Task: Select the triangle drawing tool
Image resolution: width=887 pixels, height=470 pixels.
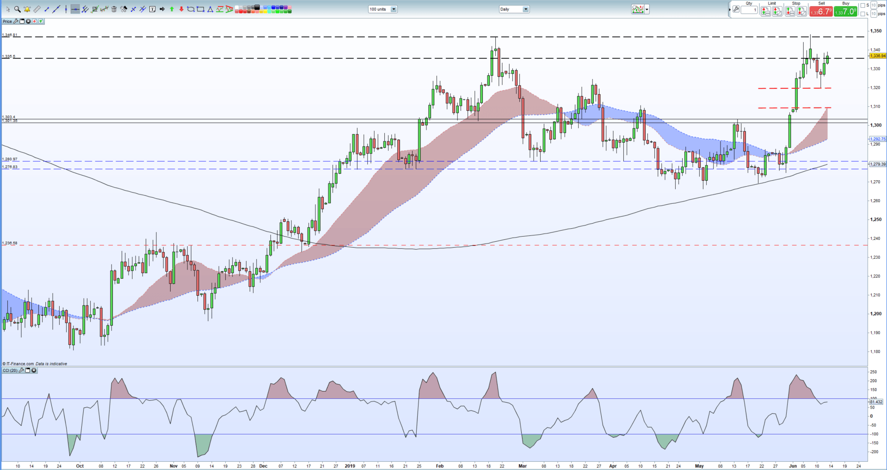Action: click(210, 9)
